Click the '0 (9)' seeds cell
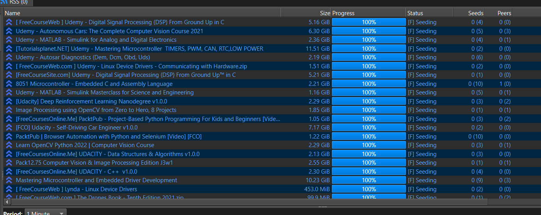This screenshot has width=541, height=215. pos(477,180)
